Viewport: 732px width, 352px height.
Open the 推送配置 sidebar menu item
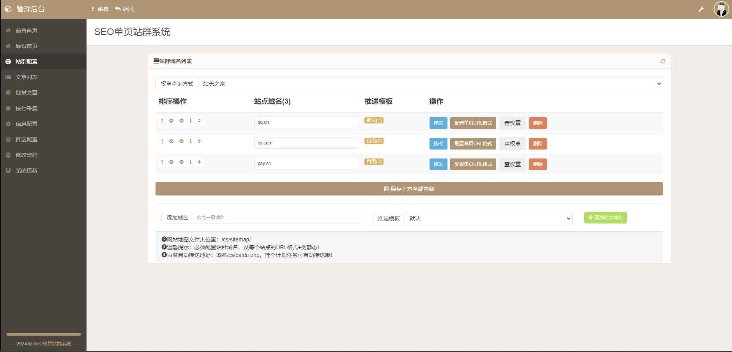pos(26,139)
